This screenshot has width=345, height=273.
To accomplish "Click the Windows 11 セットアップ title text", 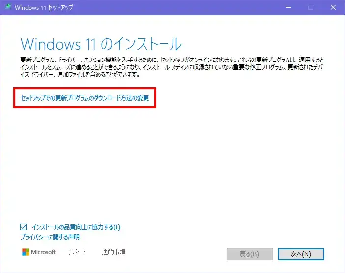I will (43, 8).
